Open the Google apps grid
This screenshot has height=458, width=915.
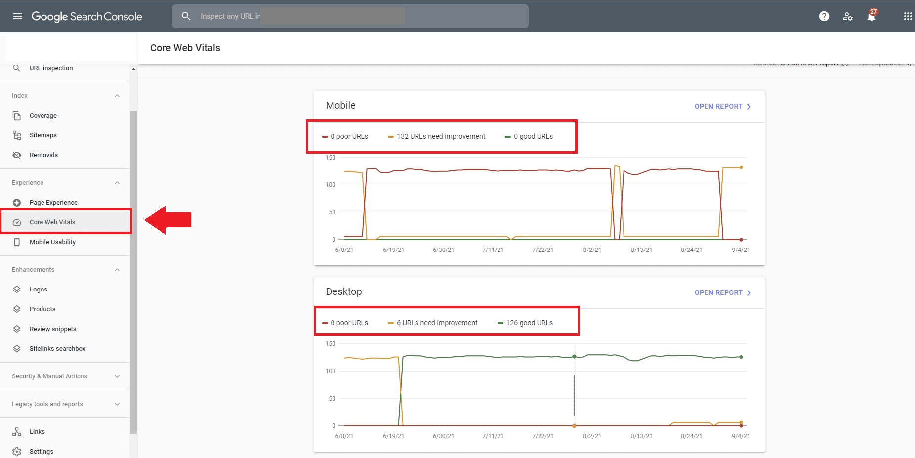(908, 16)
